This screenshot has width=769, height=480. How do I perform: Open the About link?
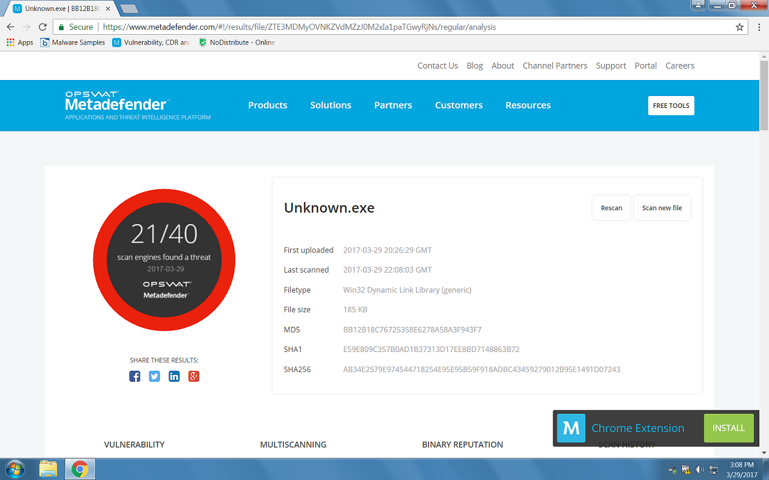click(x=503, y=66)
